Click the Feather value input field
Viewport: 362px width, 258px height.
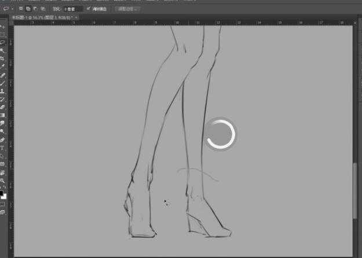[x=73, y=9]
